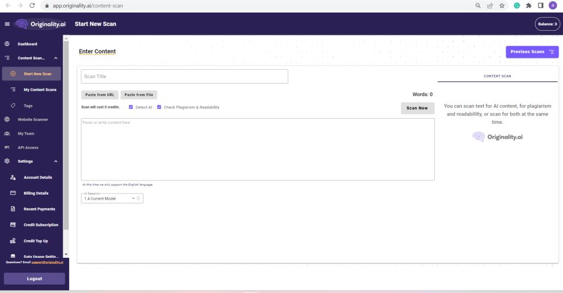Click the Settings gear icon
563x293 pixels.
pyautogui.click(x=7, y=161)
